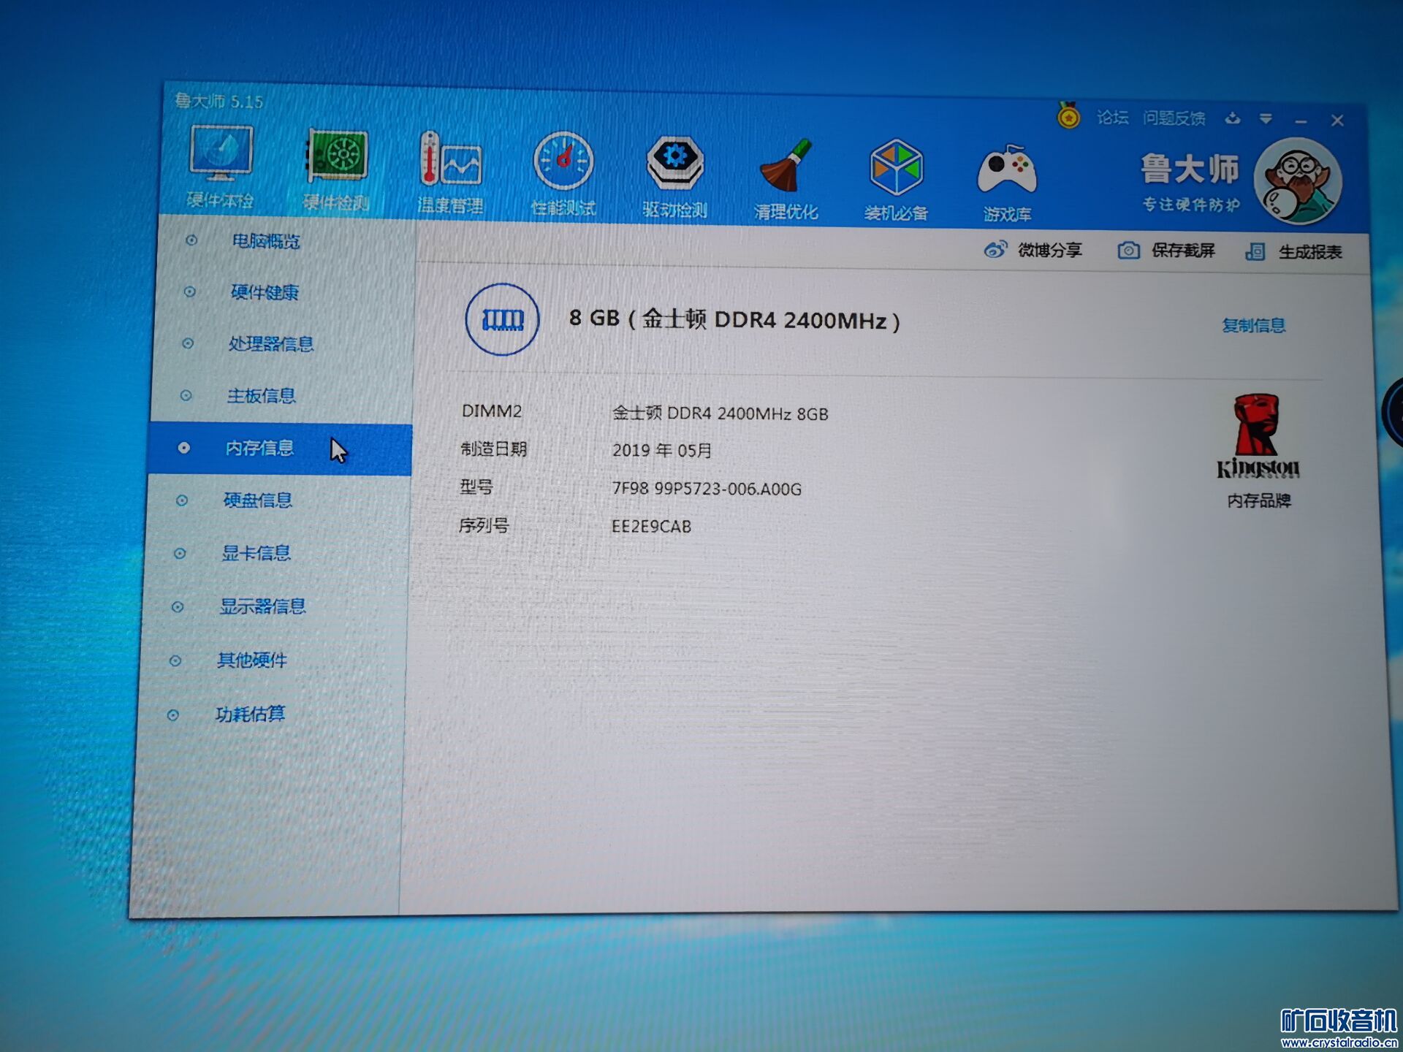Click the date 2019 年 05月
Screen dimensions: 1403x1052
[662, 450]
